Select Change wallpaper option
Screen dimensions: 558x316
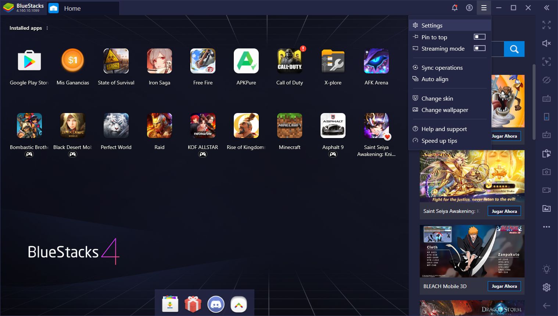450,110
